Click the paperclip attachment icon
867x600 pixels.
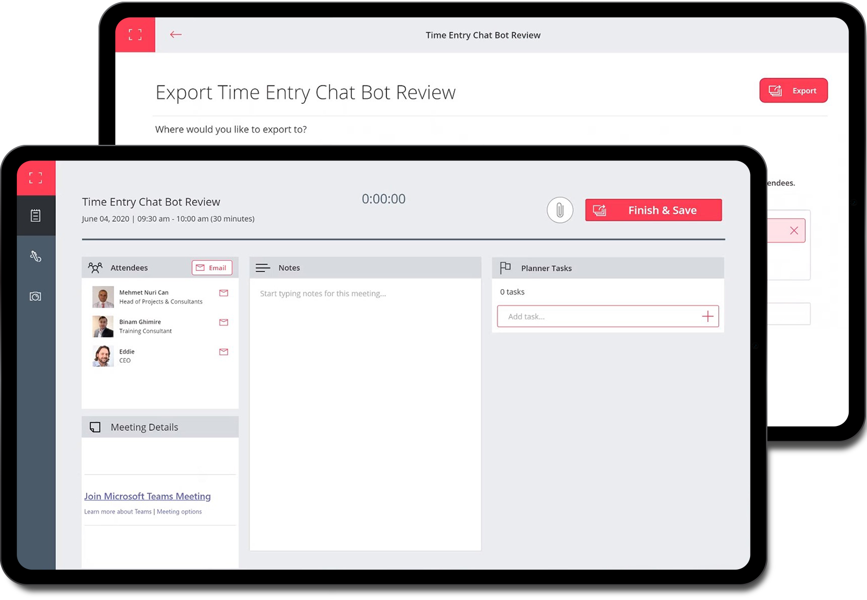560,210
